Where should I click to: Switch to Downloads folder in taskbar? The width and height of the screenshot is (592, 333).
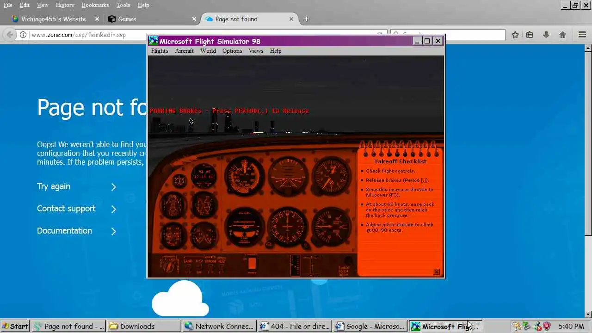(x=144, y=327)
